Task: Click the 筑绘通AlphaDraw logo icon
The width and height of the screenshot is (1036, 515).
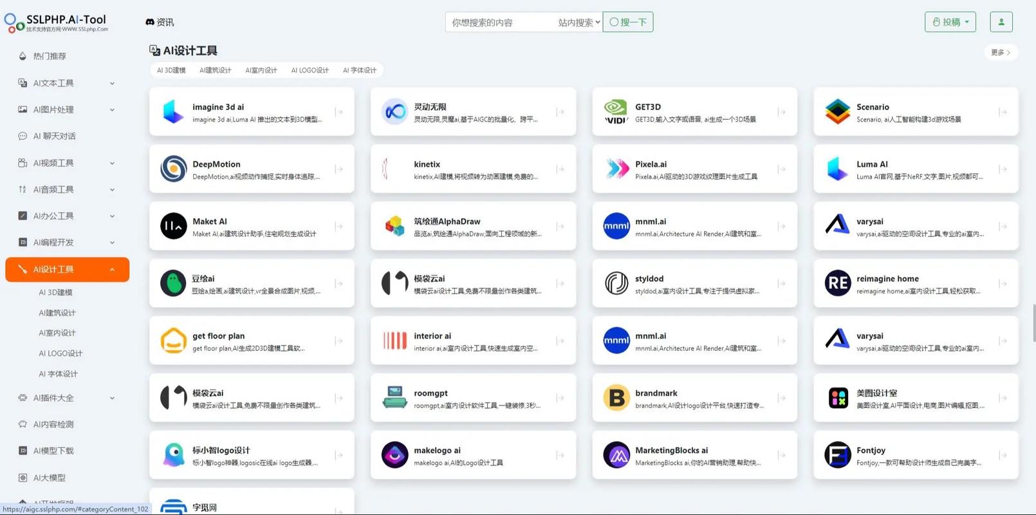Action: (394, 227)
